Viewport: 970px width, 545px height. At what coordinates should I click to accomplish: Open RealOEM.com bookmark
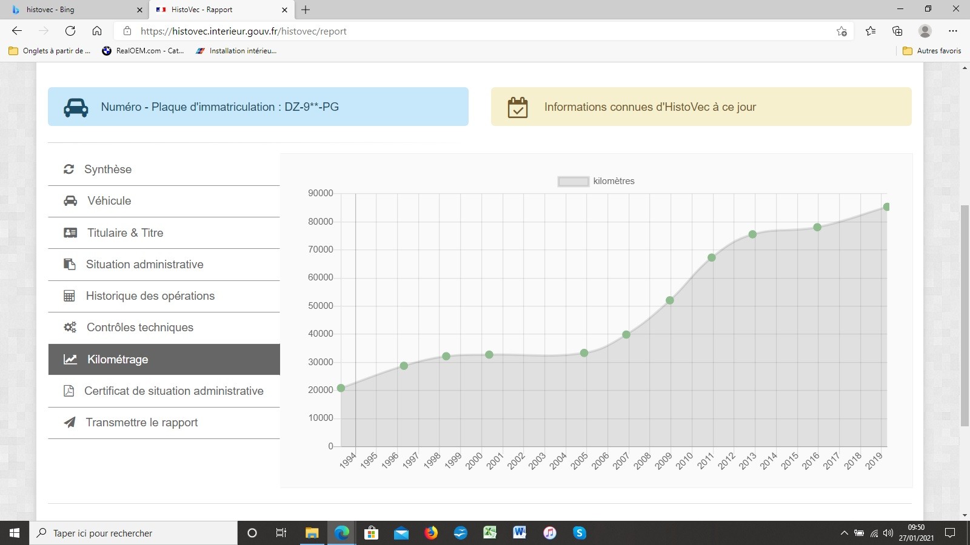pyautogui.click(x=143, y=51)
